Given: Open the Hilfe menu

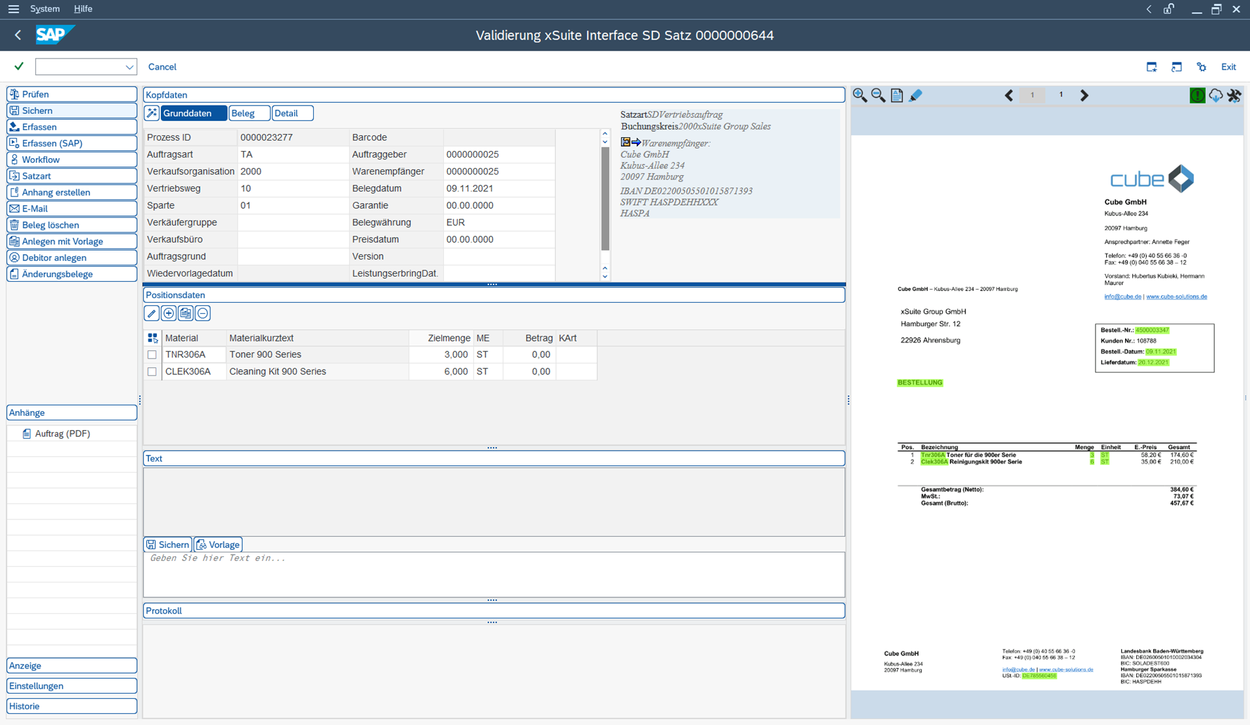Looking at the screenshot, I should coord(83,8).
